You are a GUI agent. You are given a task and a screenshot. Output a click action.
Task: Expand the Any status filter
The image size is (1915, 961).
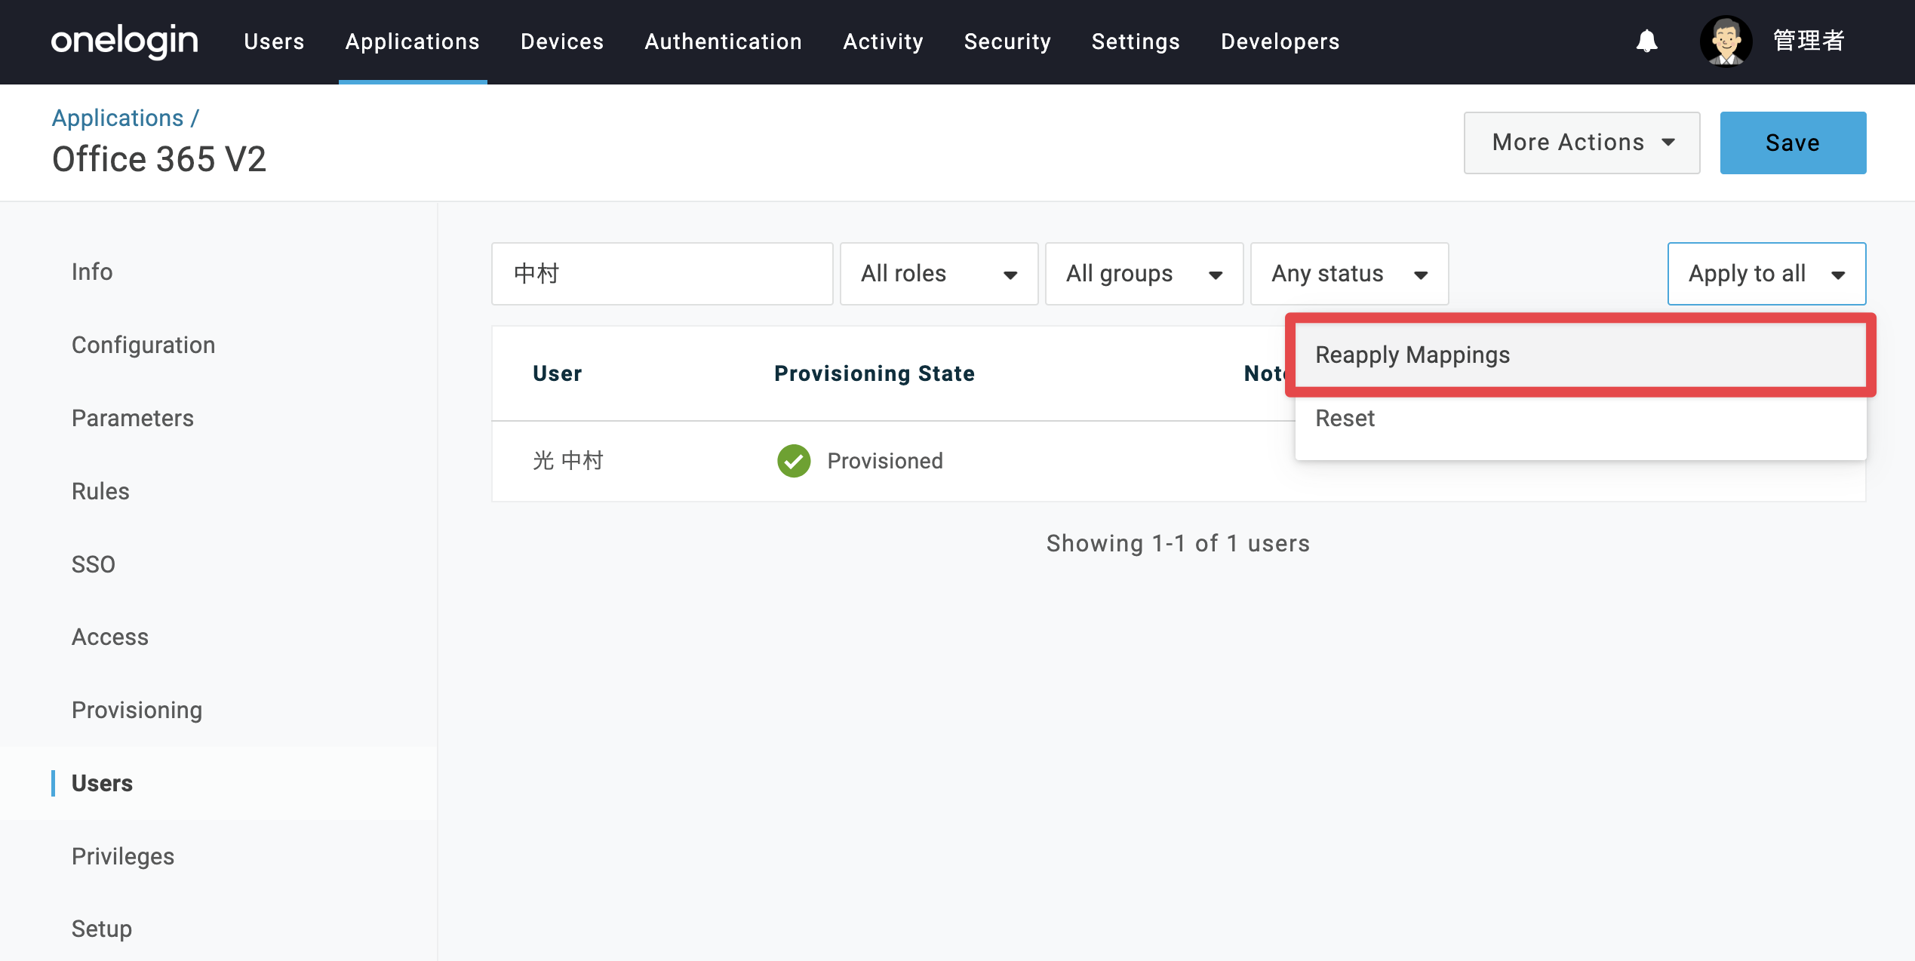(1349, 274)
